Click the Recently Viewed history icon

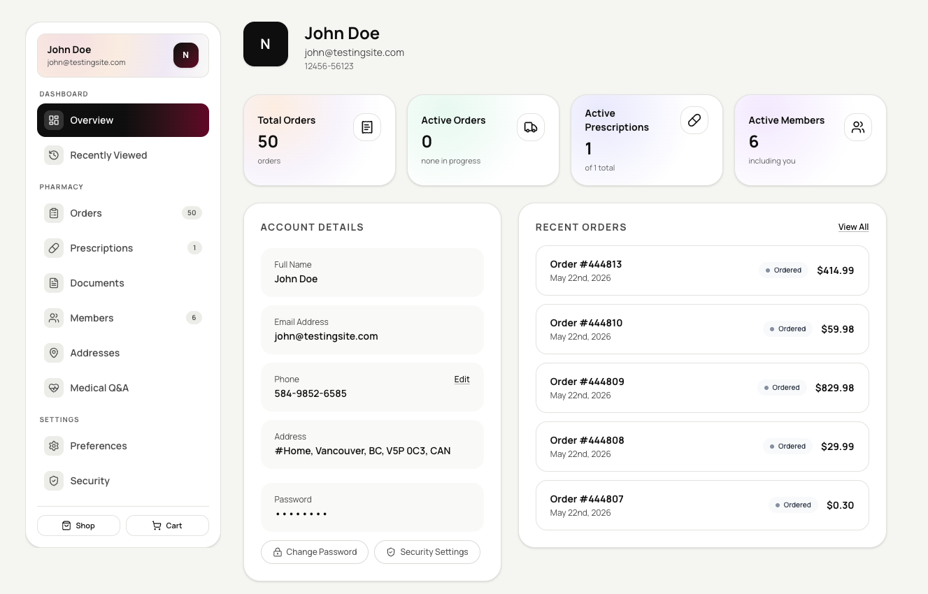[x=54, y=155]
